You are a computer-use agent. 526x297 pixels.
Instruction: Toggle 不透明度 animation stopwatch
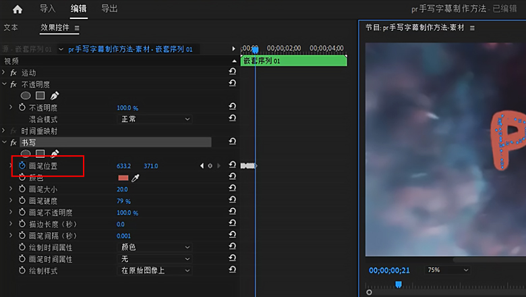pyautogui.click(x=22, y=107)
